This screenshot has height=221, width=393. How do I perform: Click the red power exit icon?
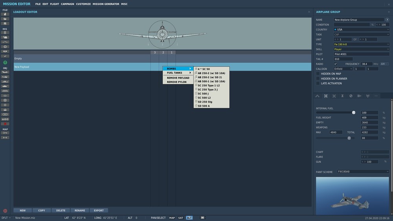[5, 211]
